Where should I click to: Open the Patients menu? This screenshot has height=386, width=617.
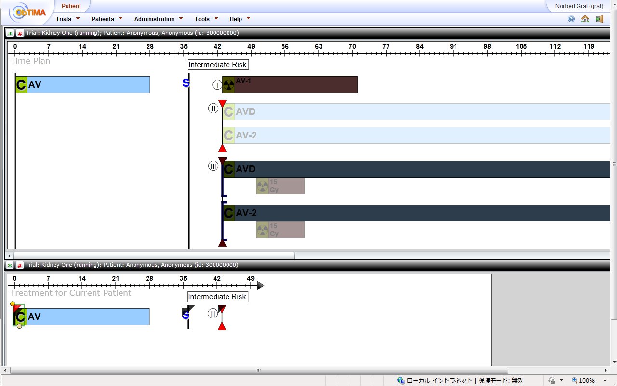(x=103, y=19)
